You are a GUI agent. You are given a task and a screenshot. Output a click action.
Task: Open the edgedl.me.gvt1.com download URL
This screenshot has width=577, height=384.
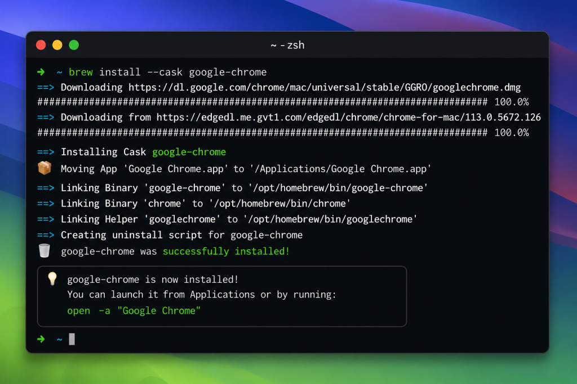(348, 118)
